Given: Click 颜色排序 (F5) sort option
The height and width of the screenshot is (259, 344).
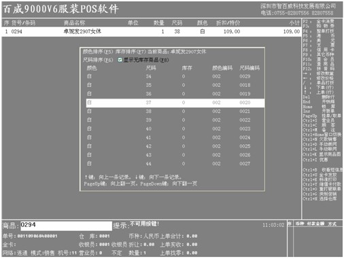Looking at the screenshot, I should (x=98, y=52).
